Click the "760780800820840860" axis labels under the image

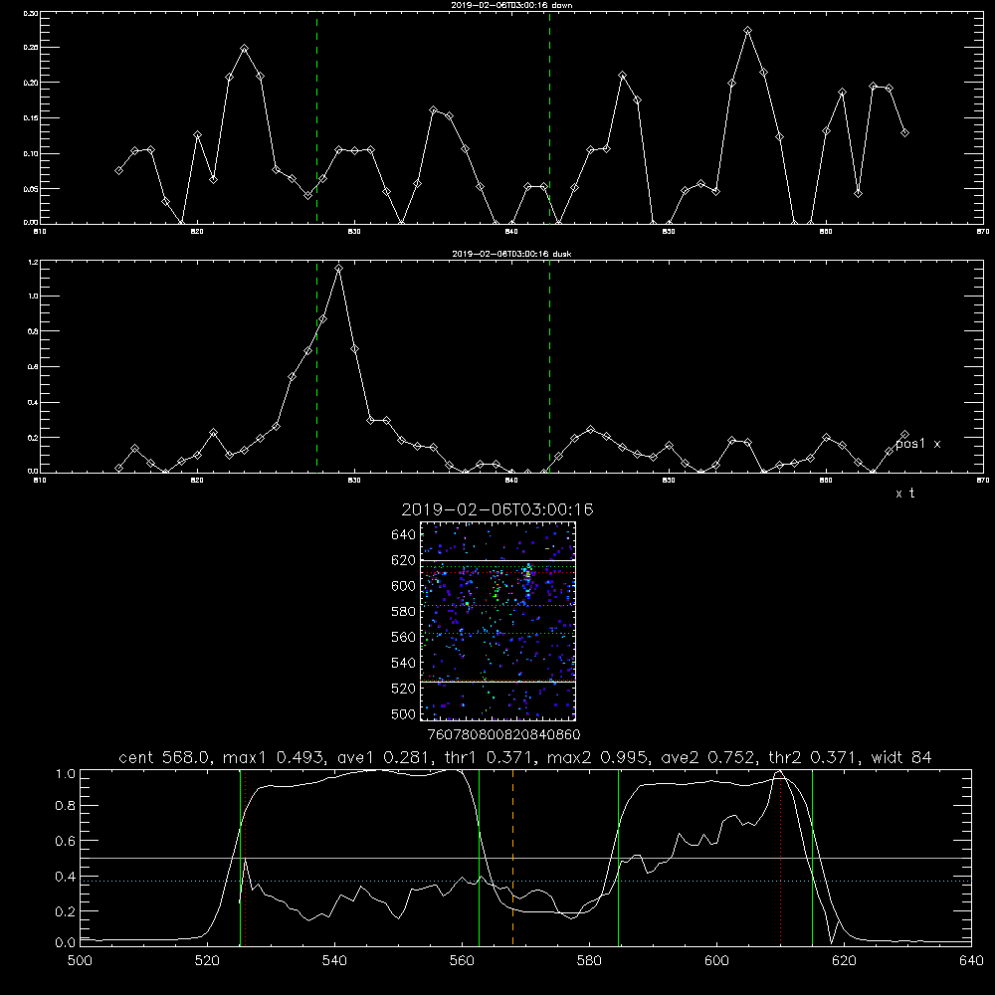[x=503, y=735]
